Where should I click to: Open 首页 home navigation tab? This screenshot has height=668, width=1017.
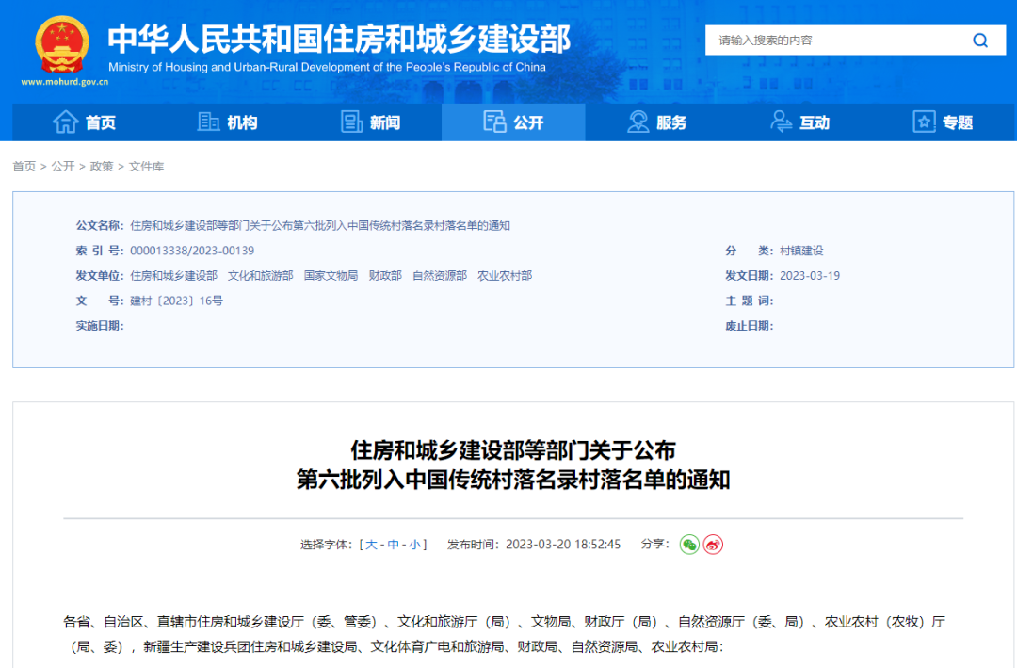[x=85, y=122]
